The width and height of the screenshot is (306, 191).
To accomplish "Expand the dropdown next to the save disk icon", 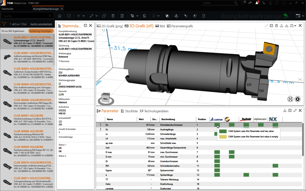I will click(x=295, y=25).
